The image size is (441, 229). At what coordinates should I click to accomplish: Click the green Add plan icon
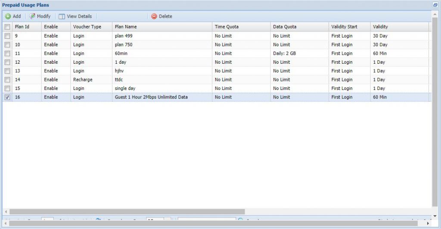pos(8,16)
